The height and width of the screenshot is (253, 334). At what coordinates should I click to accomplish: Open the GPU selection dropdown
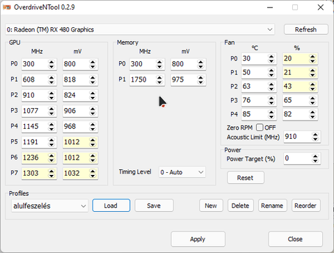coord(140,29)
